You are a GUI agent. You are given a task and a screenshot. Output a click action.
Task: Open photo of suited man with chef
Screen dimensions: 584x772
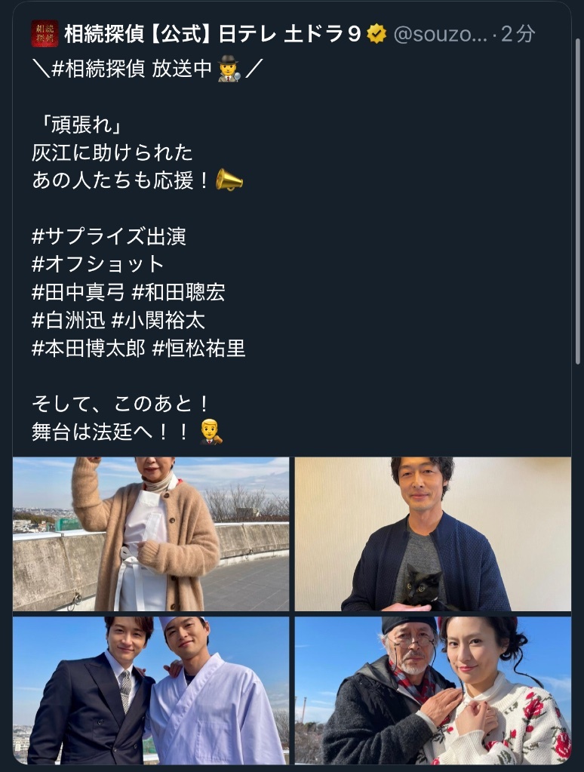click(151, 690)
